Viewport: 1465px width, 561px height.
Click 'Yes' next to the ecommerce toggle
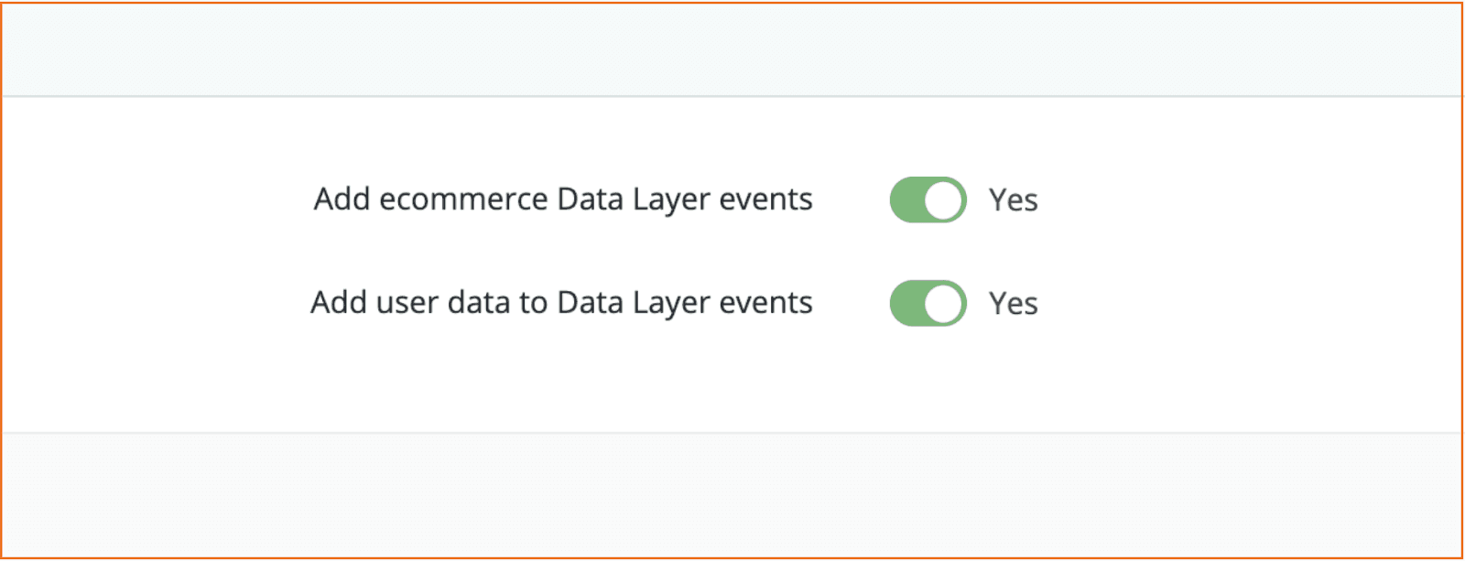click(1013, 200)
